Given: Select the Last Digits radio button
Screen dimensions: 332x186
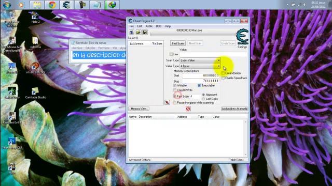Looking at the screenshot, I should (x=203, y=99).
